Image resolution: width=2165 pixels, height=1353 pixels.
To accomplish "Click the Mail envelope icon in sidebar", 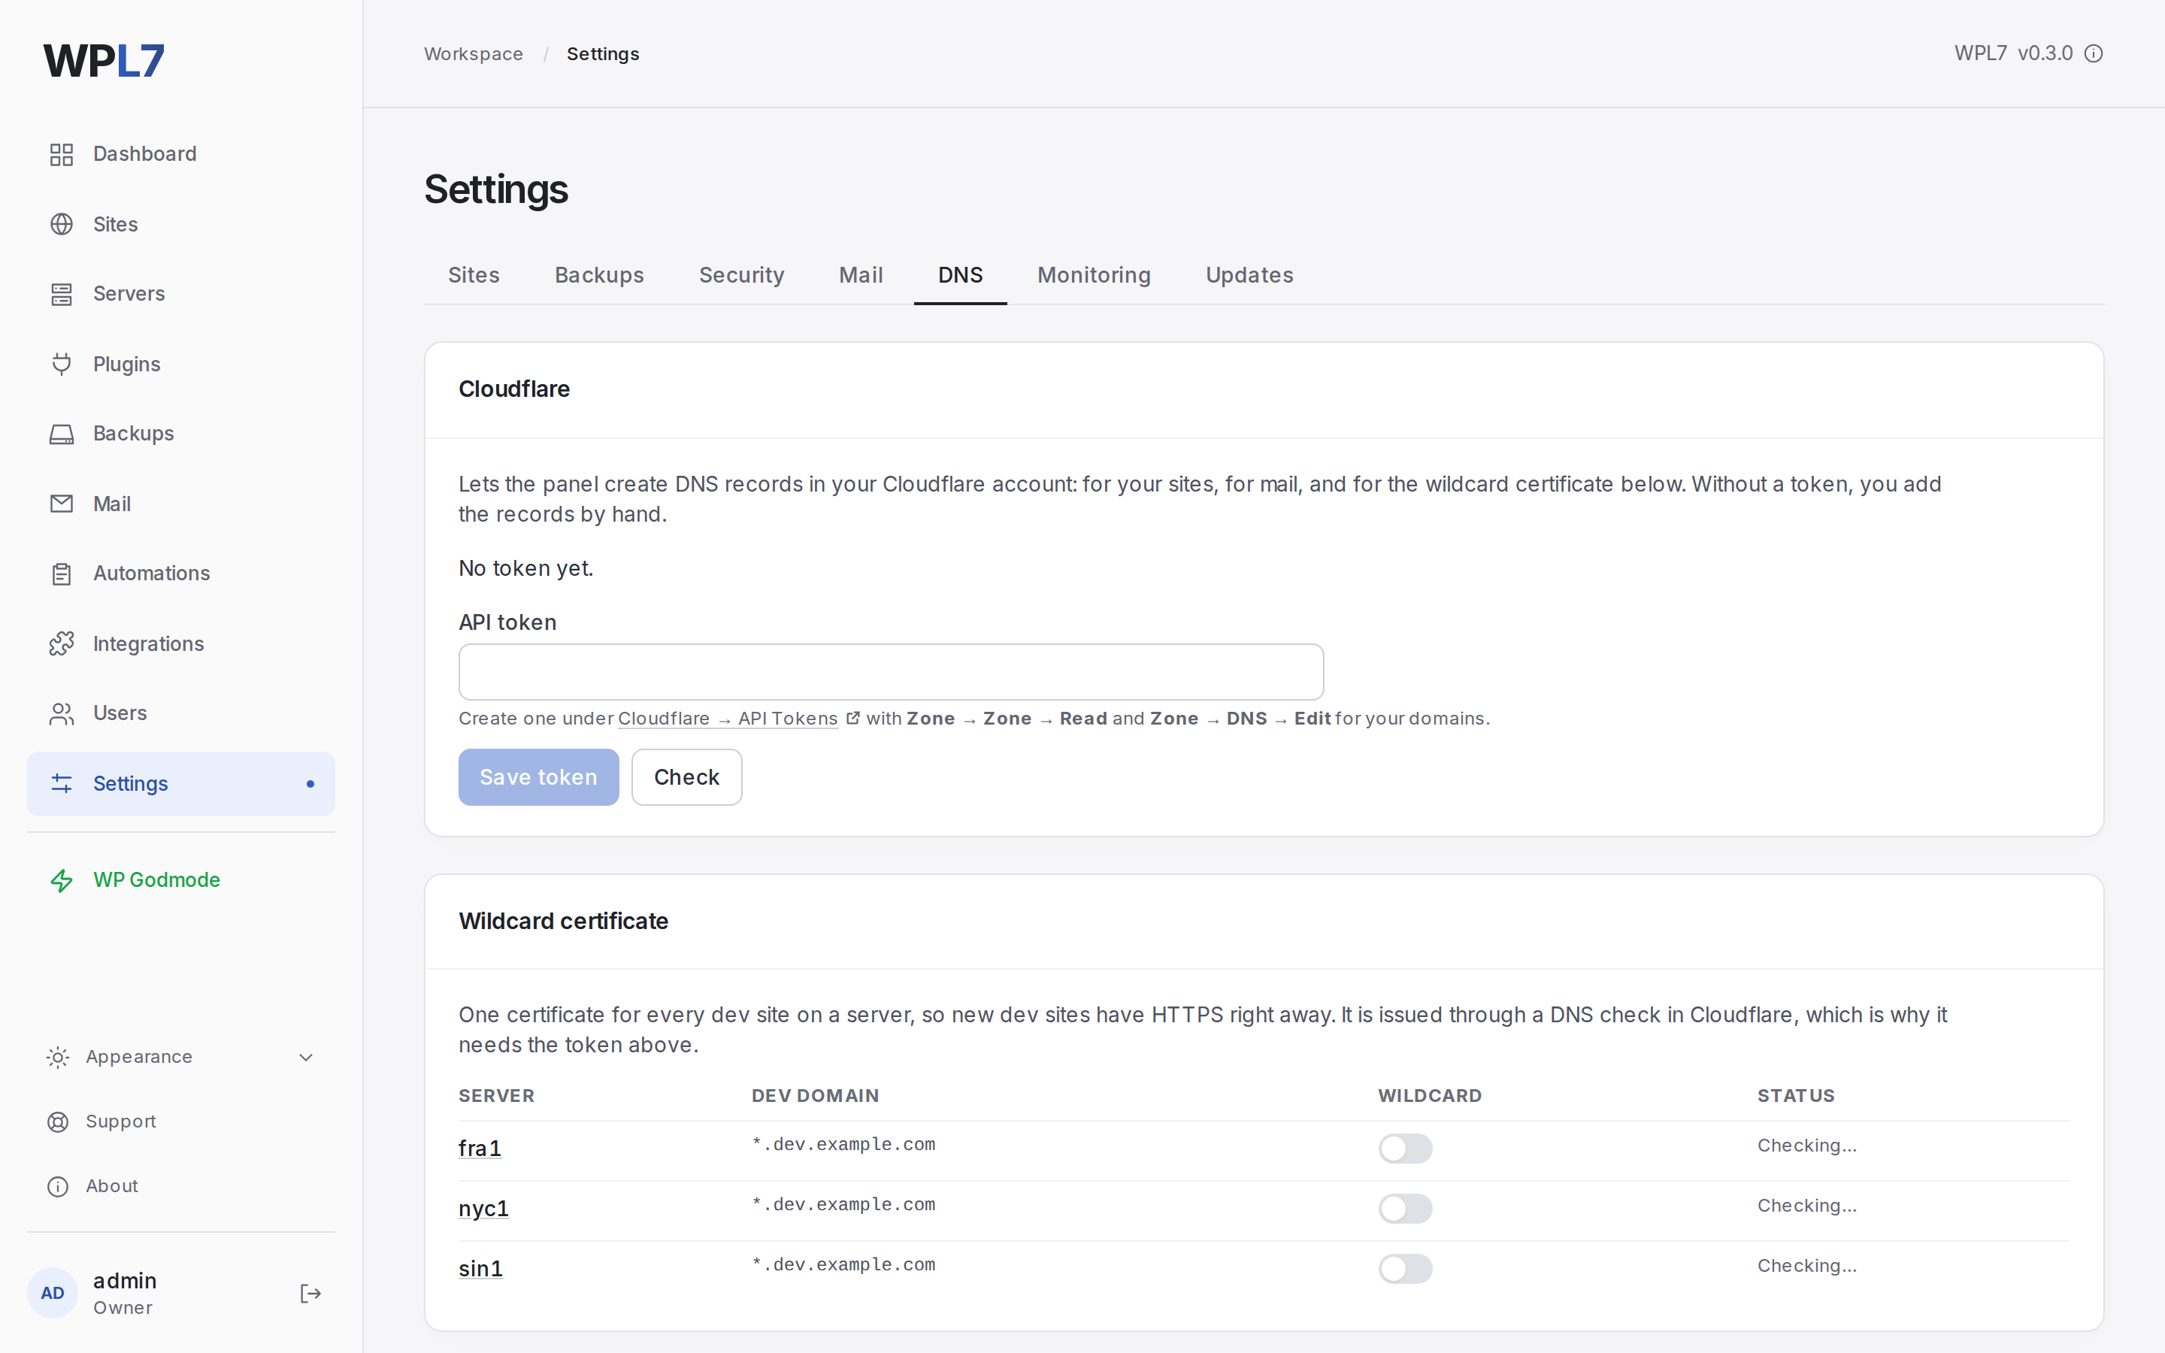I will [61, 504].
